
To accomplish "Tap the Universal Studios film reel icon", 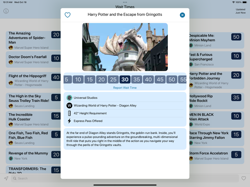I will (x=69, y=98).
